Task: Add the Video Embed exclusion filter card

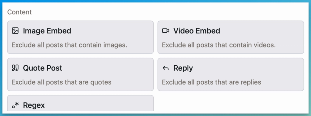Action: click(231, 37)
